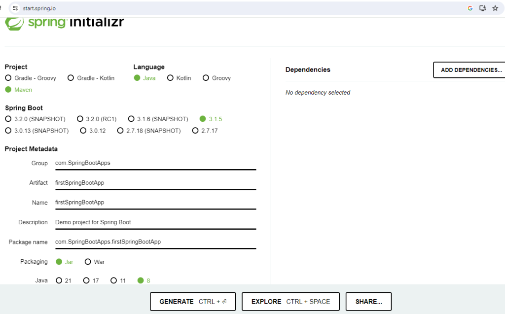Click the Spring Boot heading
Screen dimensions: 505x314
24,108
